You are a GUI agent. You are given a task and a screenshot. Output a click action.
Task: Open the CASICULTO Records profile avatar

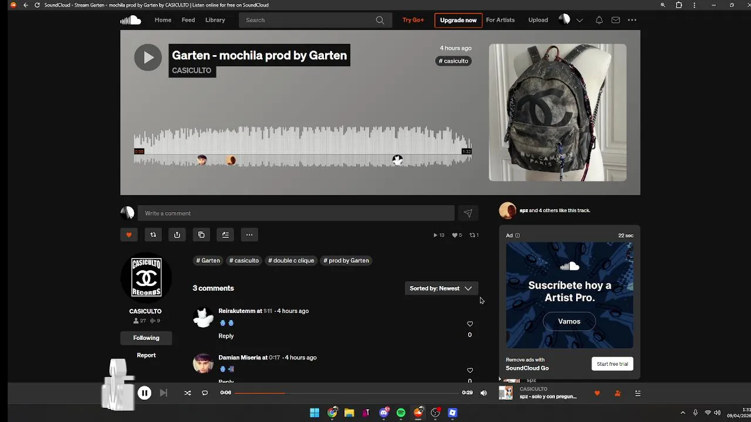(x=146, y=278)
